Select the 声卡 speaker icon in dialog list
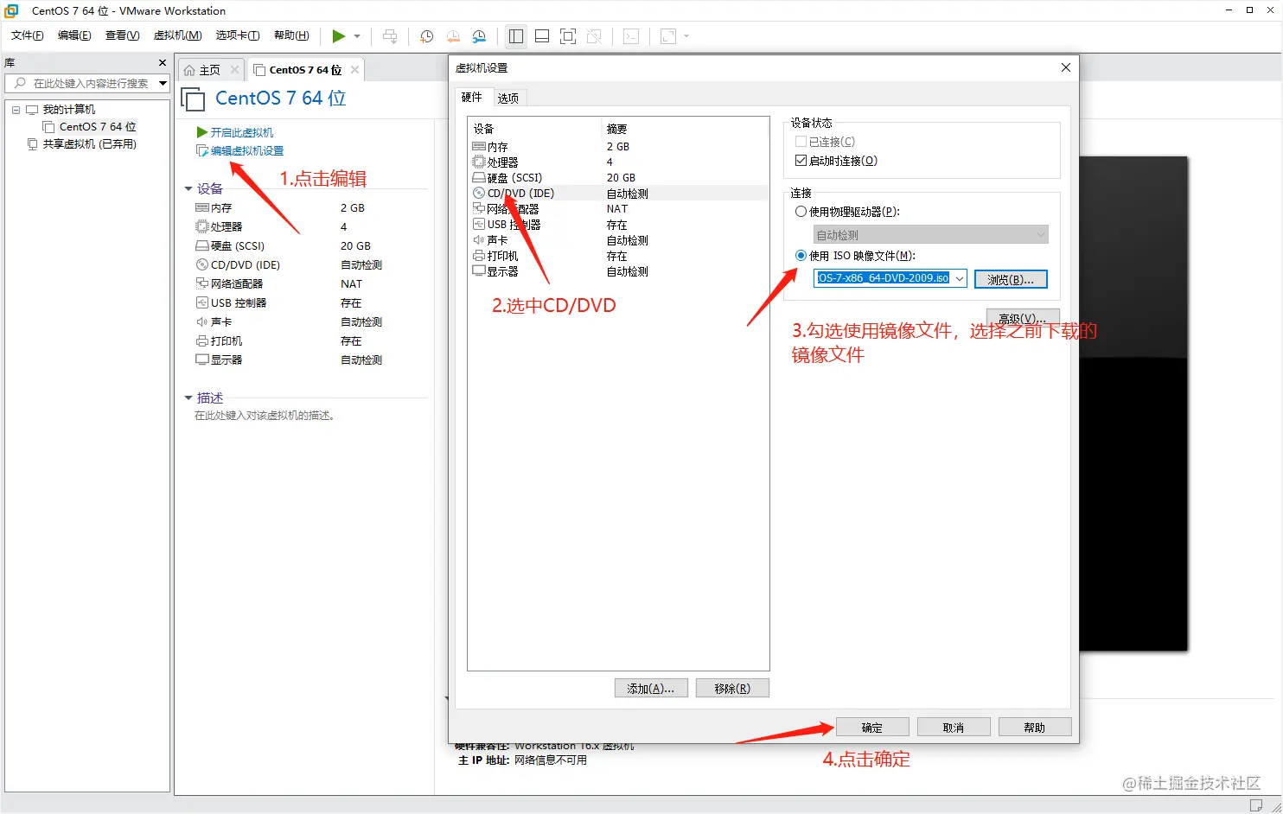Viewport: 1283px width, 814px height. click(x=479, y=239)
